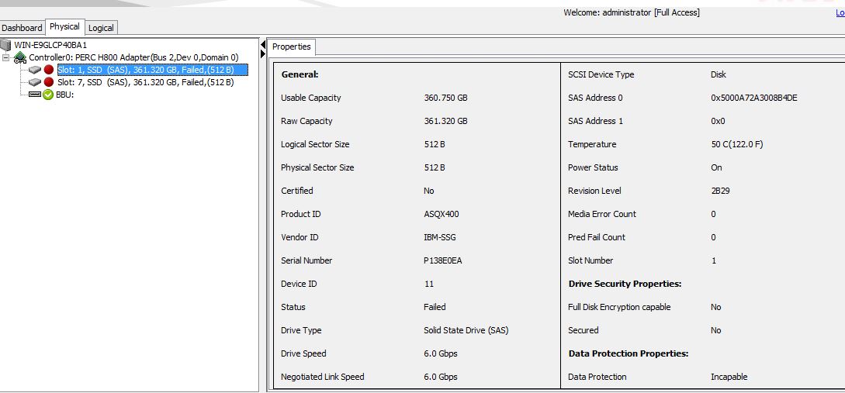Click the green check icon next to BBU
Viewport: 845px width, 393px height.
coord(49,95)
